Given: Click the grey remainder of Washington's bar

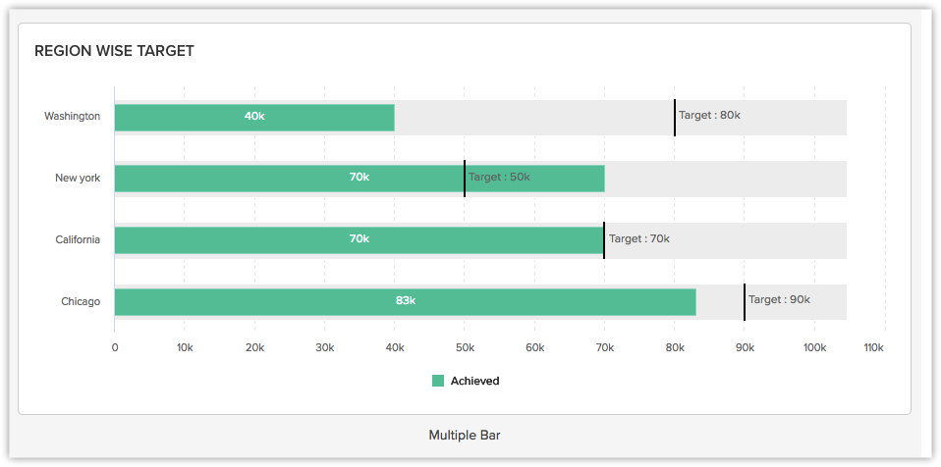Looking at the screenshot, I should tap(530, 117).
